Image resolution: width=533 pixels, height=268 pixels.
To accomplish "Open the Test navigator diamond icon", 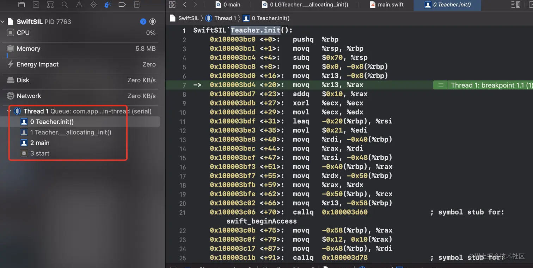I will tap(93, 5).
